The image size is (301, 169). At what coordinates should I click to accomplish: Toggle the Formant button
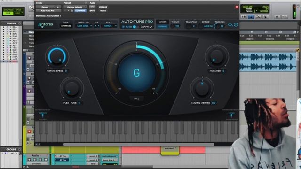click(162, 26)
